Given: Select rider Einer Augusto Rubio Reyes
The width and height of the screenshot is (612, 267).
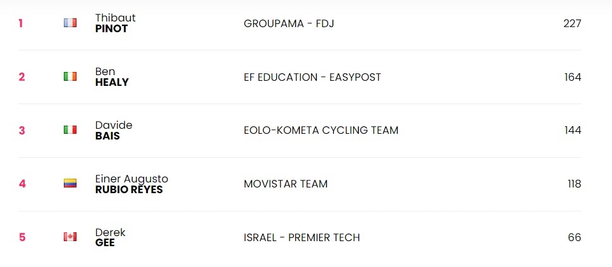Looking at the screenshot, I should [131, 184].
